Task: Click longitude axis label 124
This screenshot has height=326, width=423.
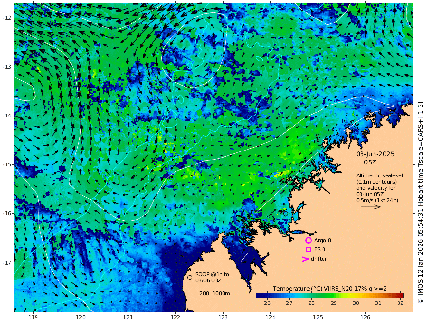Action: point(270,317)
